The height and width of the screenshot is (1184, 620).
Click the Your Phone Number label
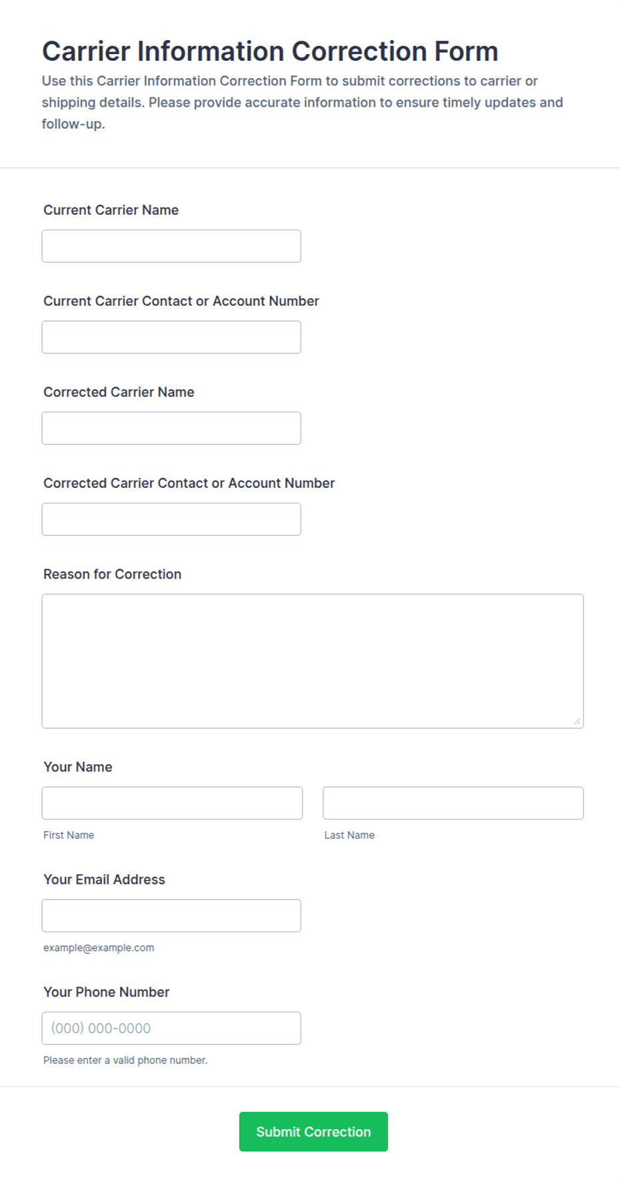click(x=106, y=992)
